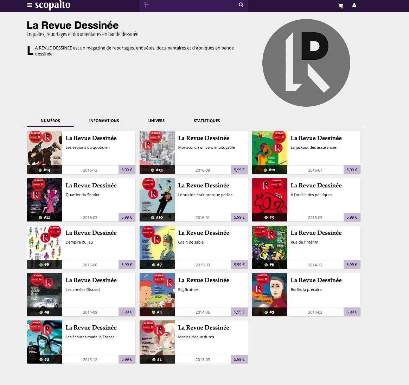This screenshot has width=409, height=385.
Task: View the cover of issue #10
Action: [x=157, y=200]
